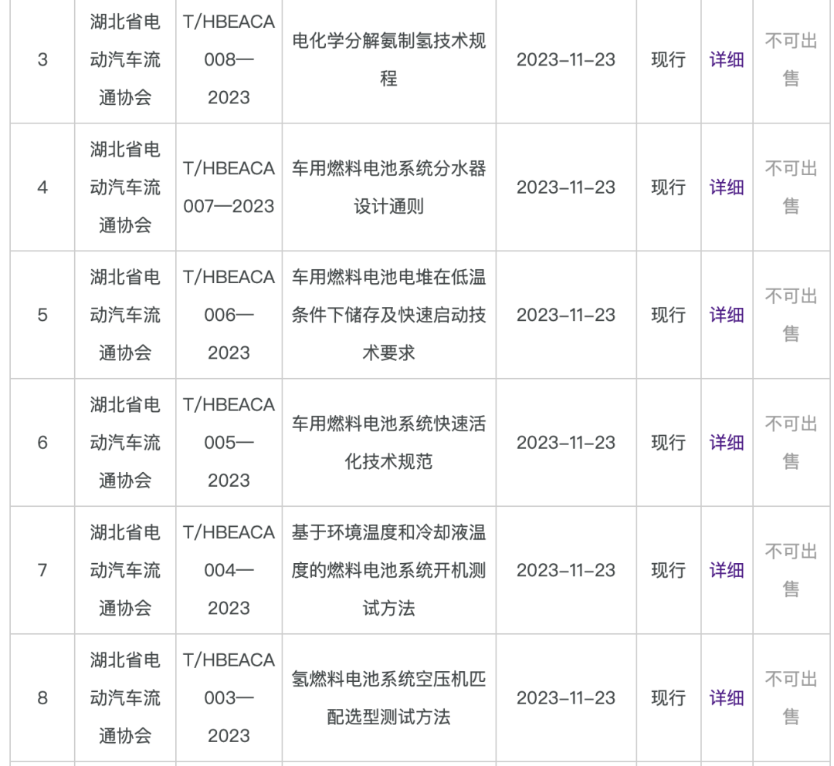The height and width of the screenshot is (766, 834).
Task: Click standard title 车用燃料电池系统快速活化技术规范
Action: coord(388,443)
